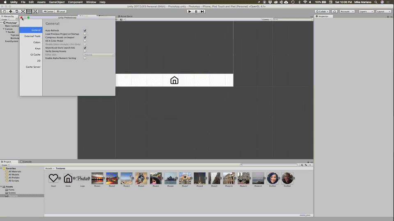
Task: Click the Project panel search field
Action: [268, 165]
